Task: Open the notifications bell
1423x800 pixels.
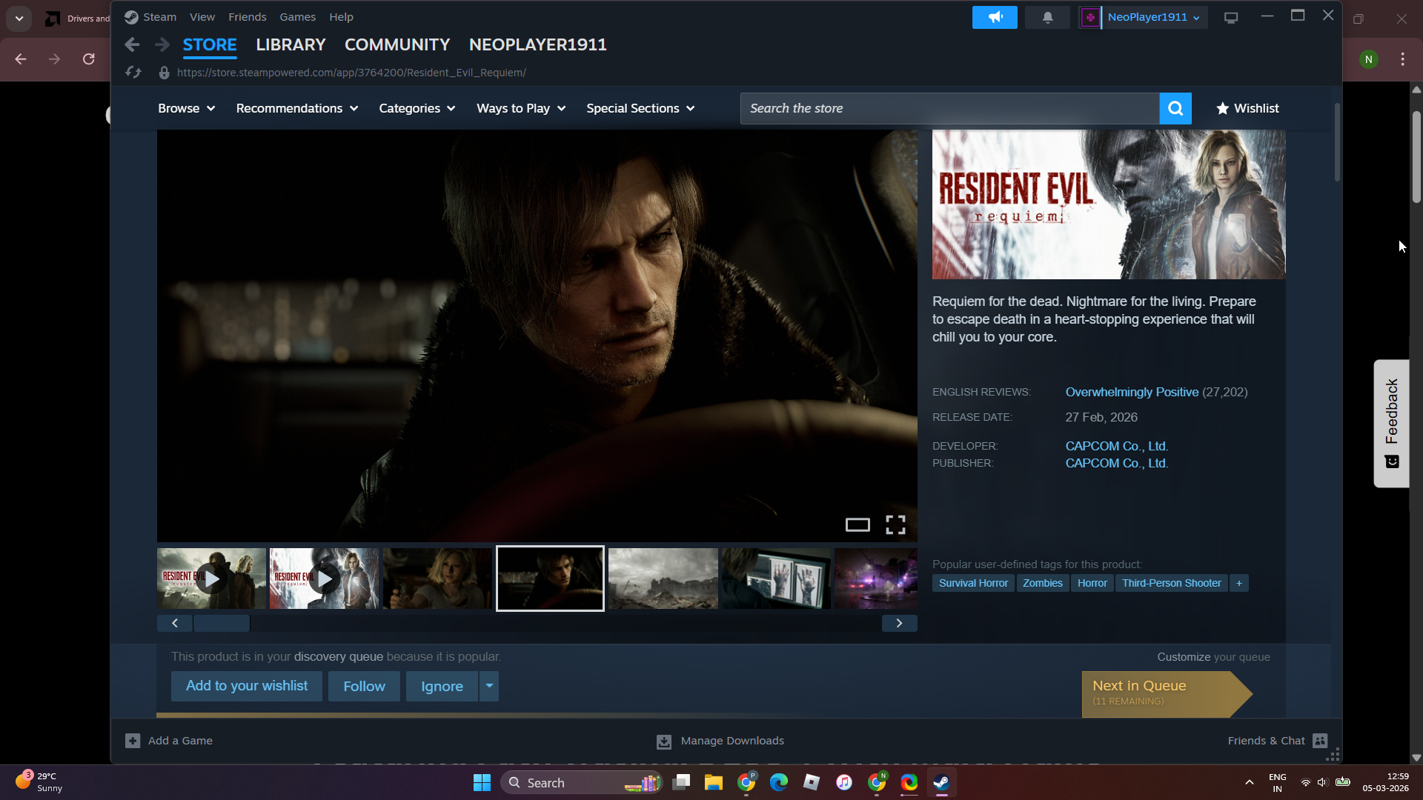Action: [x=1047, y=17]
